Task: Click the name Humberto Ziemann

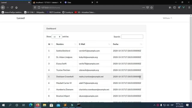Action: coord(65,89)
